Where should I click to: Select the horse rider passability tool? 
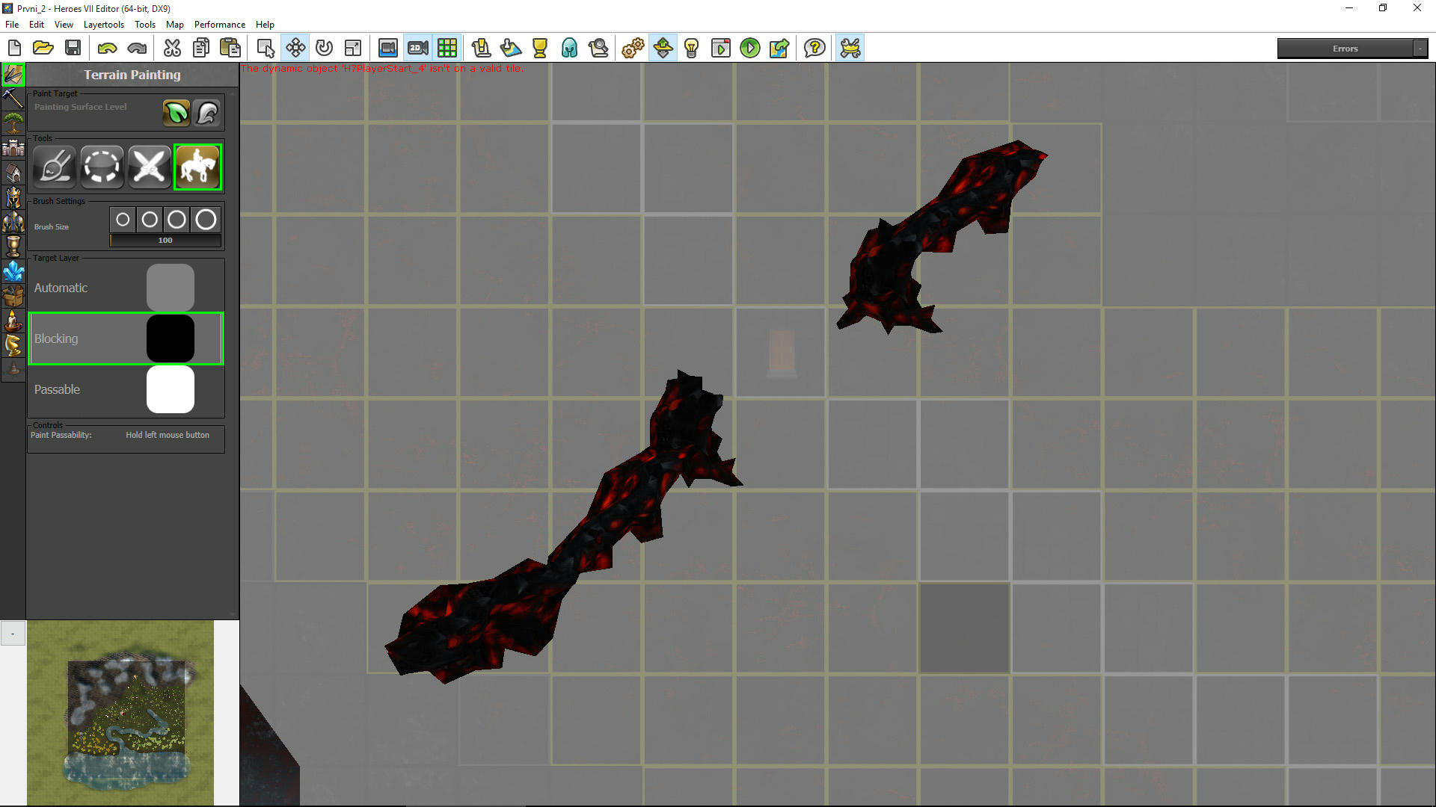tap(197, 166)
